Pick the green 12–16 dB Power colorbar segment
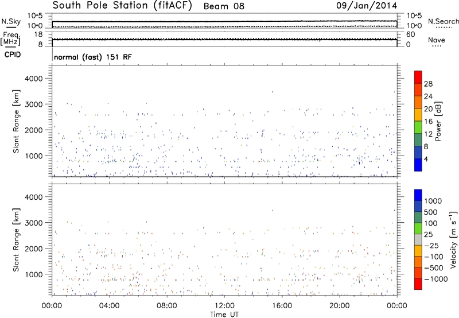The height and width of the screenshot is (318, 459). coord(418,127)
